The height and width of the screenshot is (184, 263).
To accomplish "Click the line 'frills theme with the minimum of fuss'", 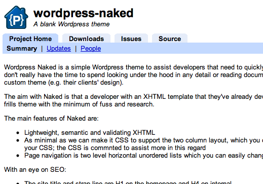I will click(79, 104).
